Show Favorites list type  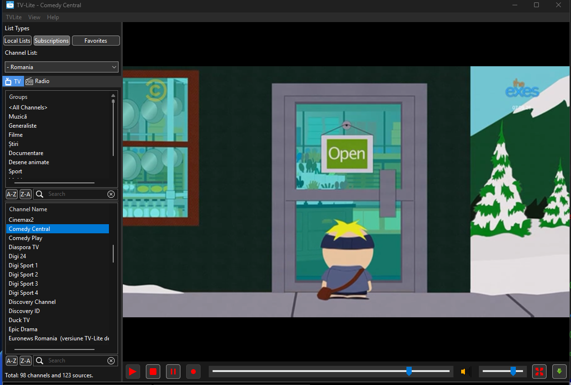96,41
